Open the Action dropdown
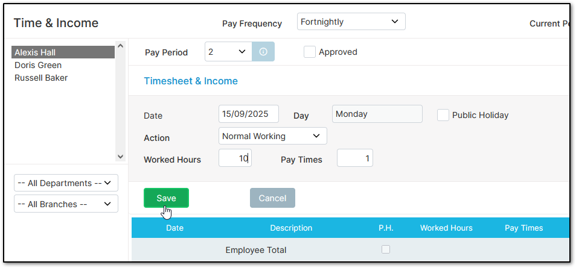576x268 pixels. pos(272,136)
